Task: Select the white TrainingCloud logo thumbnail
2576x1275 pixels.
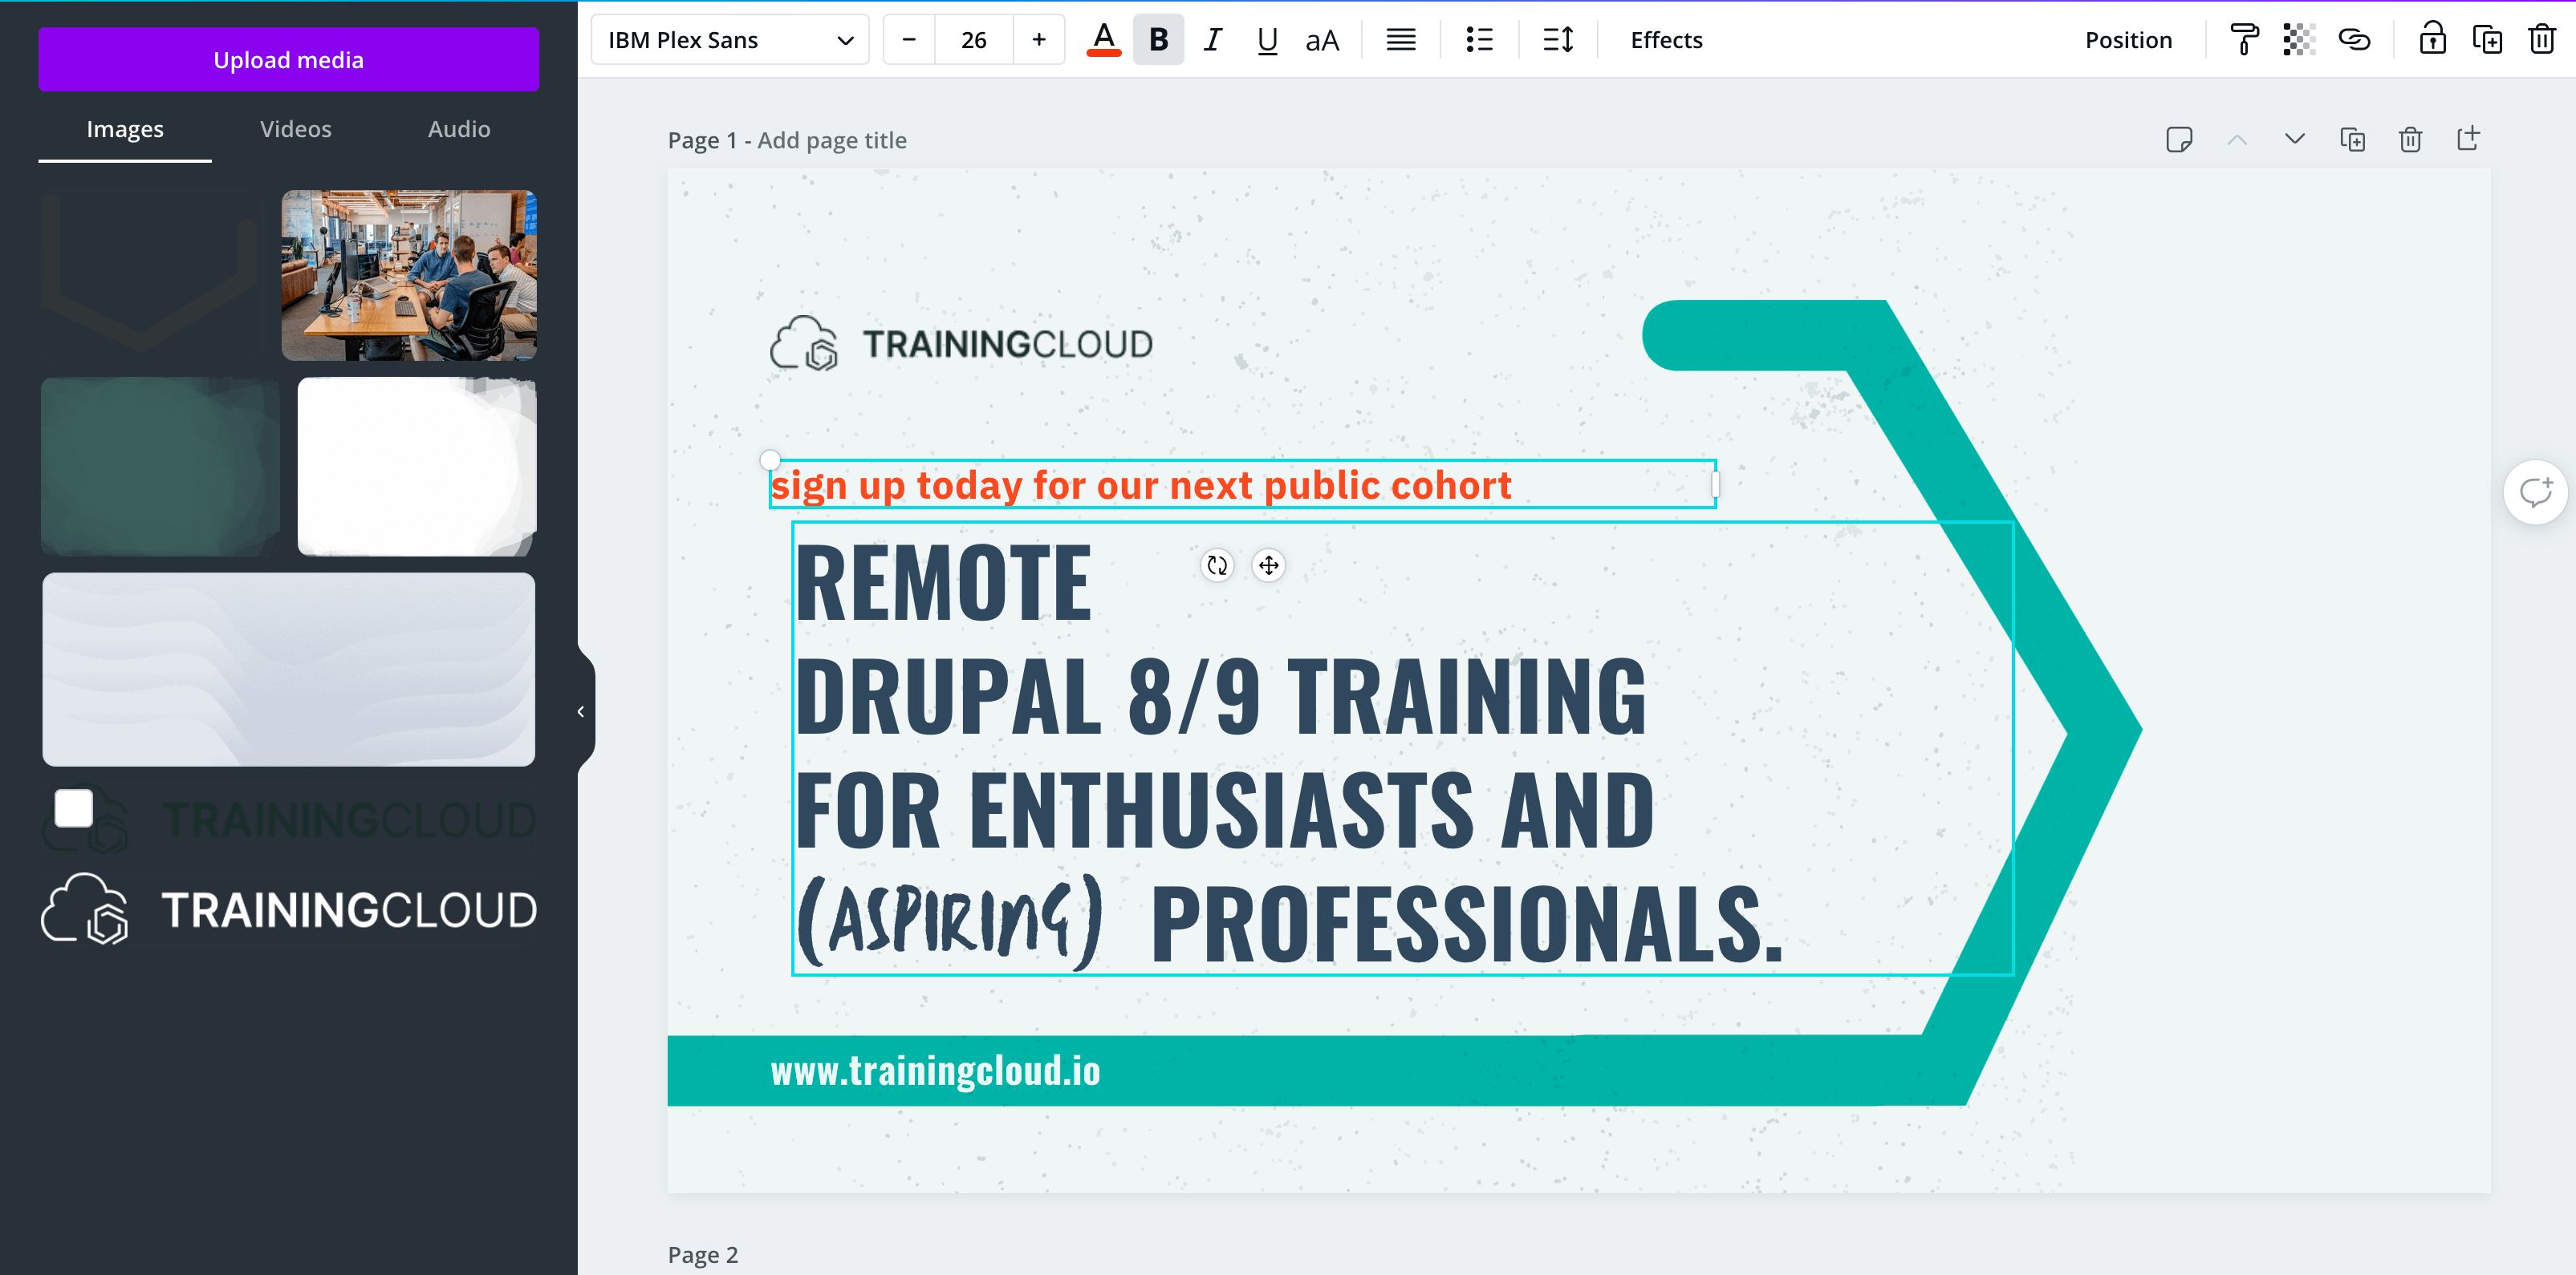Action: click(288, 909)
